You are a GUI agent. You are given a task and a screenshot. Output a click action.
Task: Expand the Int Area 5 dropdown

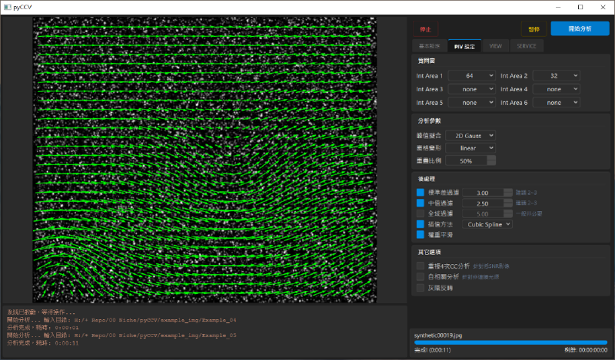tap(472, 103)
